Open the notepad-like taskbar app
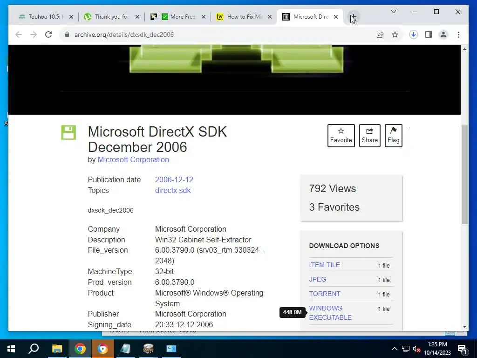477x358 pixels. point(125,349)
